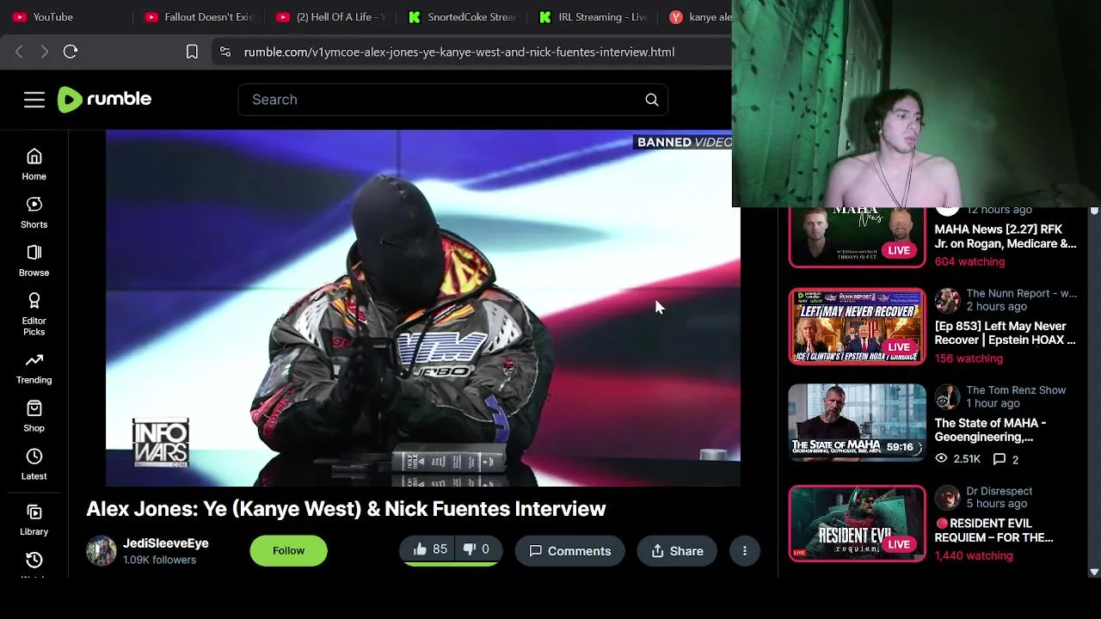This screenshot has height=619, width=1101.
Task: Click Dr Disrespect avatar
Action: tap(947, 497)
